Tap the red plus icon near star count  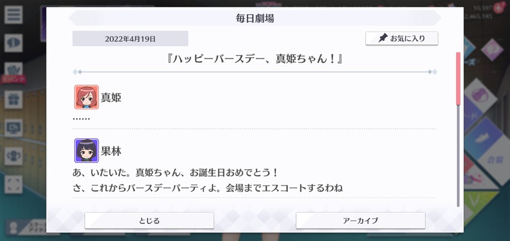tap(498, 7)
